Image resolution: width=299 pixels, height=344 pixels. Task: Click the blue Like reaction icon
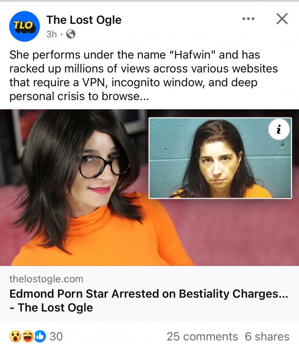click(40, 336)
